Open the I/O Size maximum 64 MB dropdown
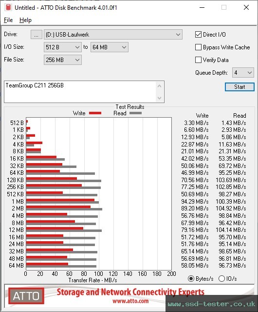The width and height of the screenshot is (258, 312). pos(109,47)
